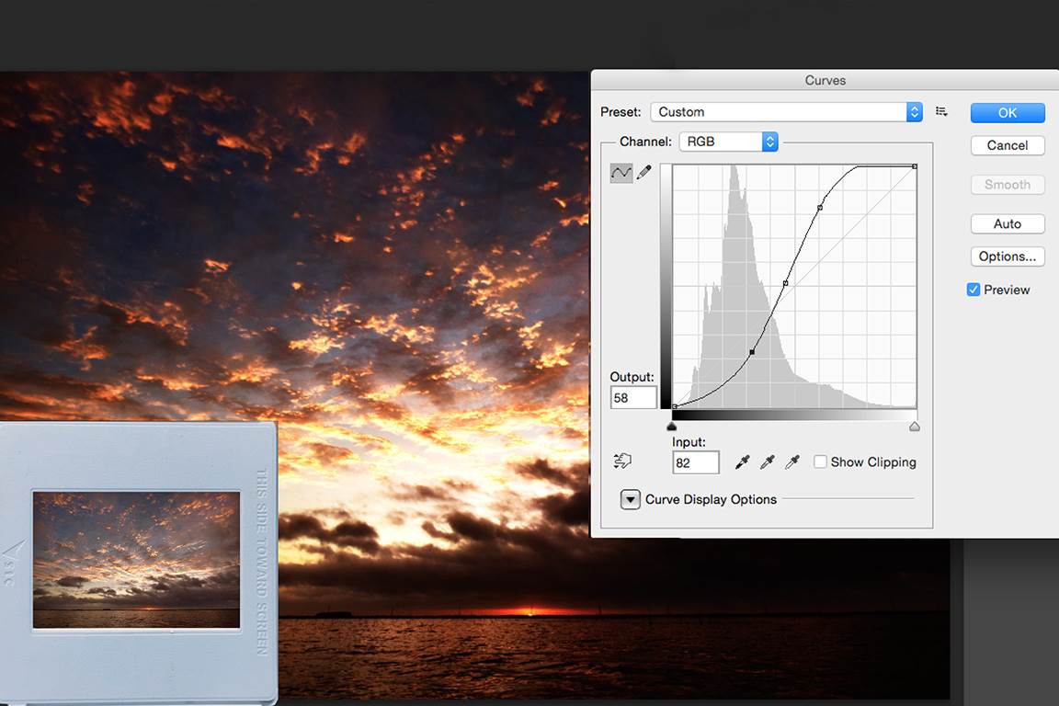The image size is (1059, 706).
Task: Click the black point input slider
Action: click(x=672, y=427)
